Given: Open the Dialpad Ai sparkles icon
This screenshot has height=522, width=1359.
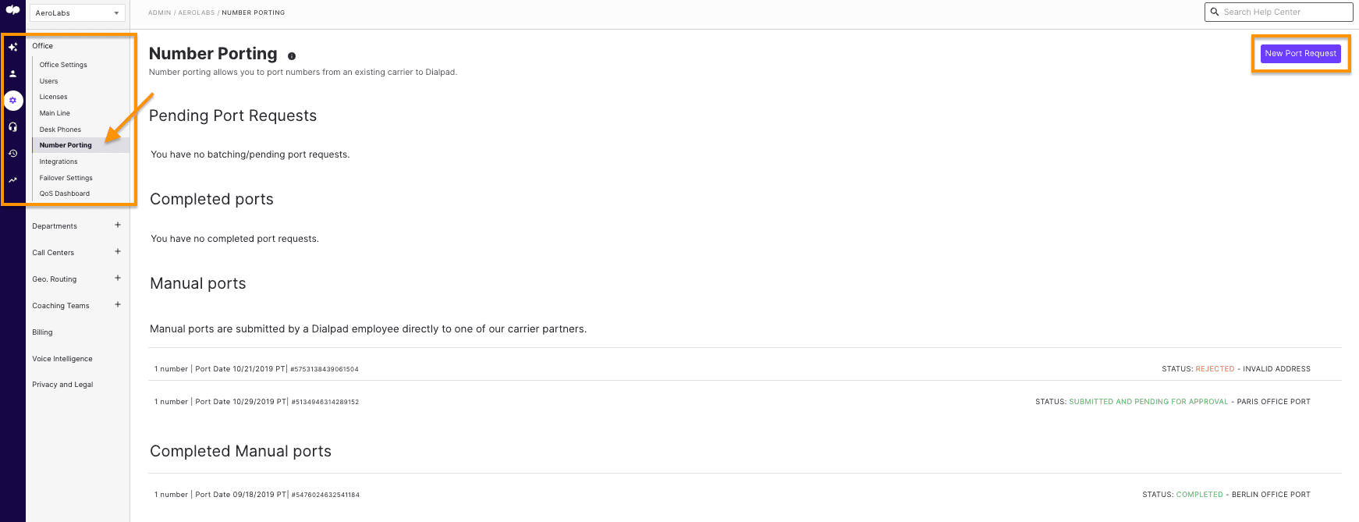Looking at the screenshot, I should [12, 47].
